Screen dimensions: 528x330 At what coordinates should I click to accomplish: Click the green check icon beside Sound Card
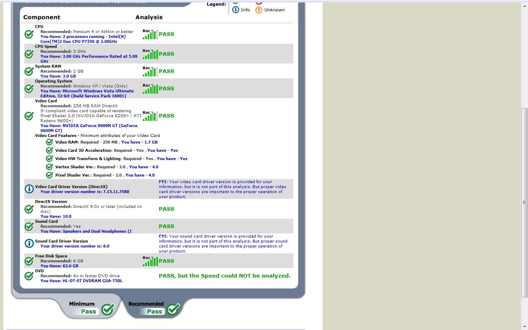(x=29, y=226)
